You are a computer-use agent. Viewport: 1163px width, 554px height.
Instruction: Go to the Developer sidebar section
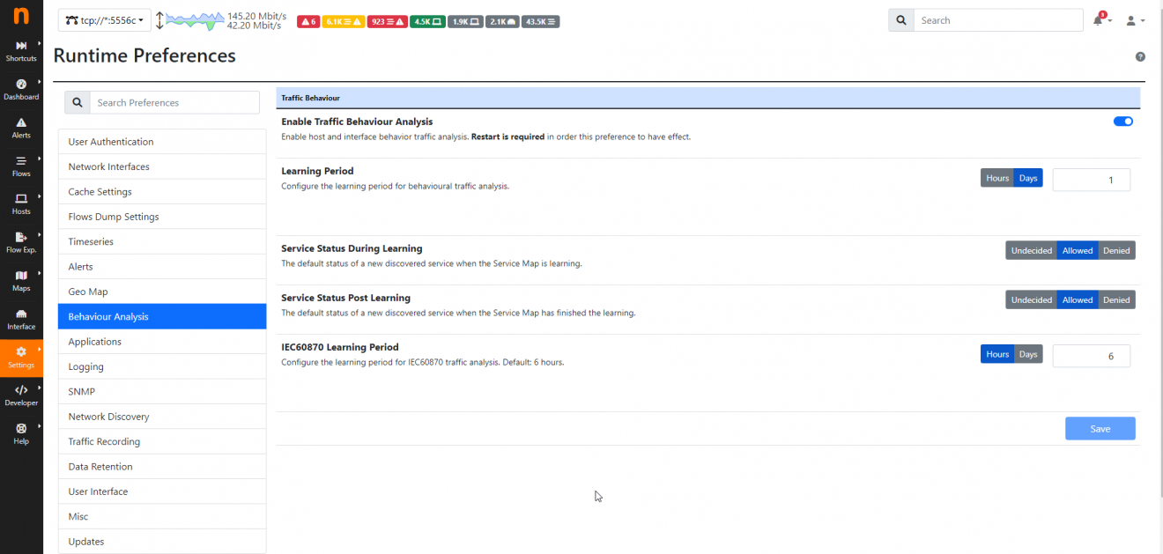21,395
